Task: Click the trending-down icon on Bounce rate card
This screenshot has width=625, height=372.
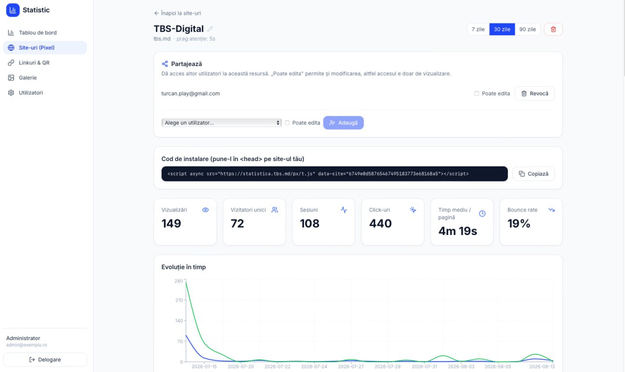Action: point(552,210)
